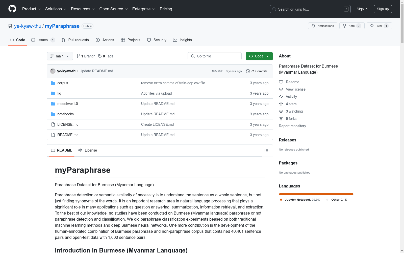The height and width of the screenshot is (253, 404).
Task: Click the page vertical scrollbar thumb
Action: 402,23
